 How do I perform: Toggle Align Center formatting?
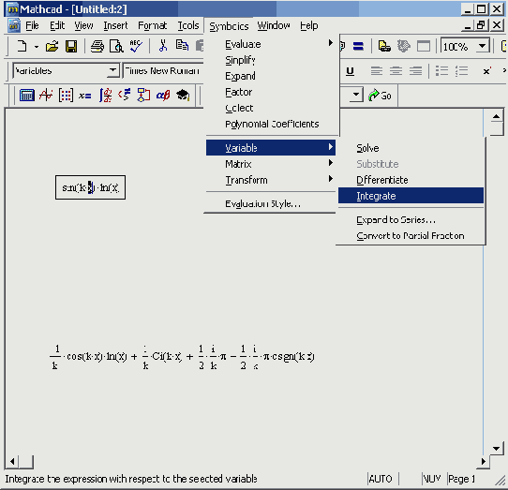coord(396,71)
